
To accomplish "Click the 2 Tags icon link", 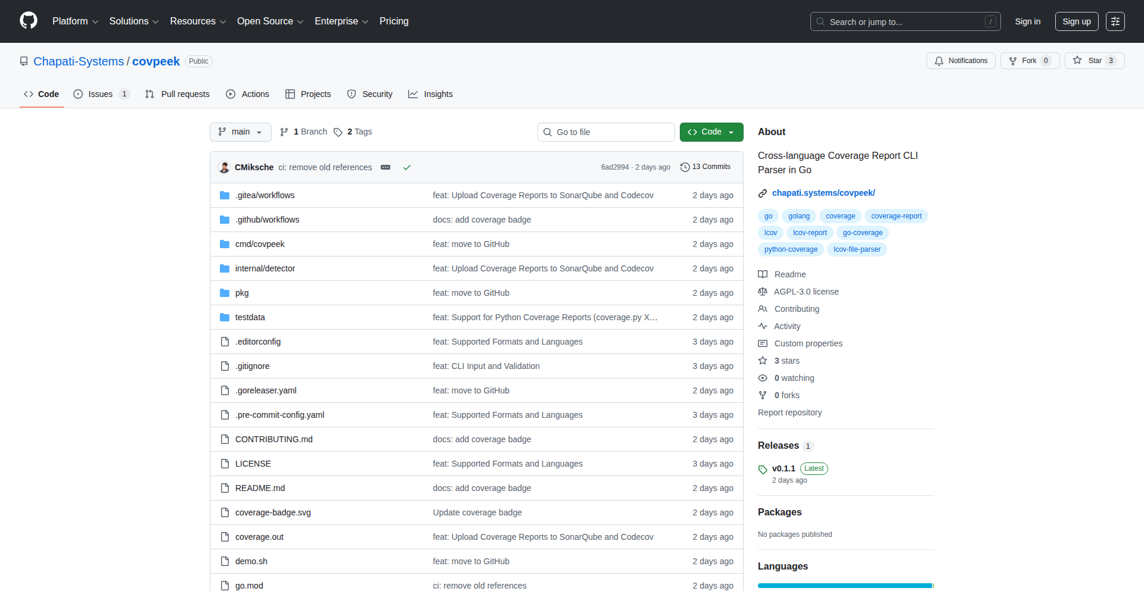I will coord(338,132).
